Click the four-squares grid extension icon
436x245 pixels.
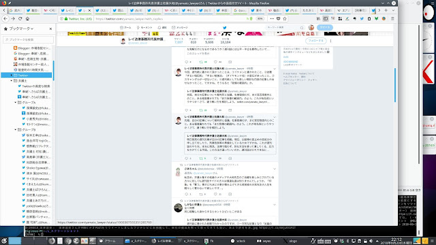[x=340, y=18]
